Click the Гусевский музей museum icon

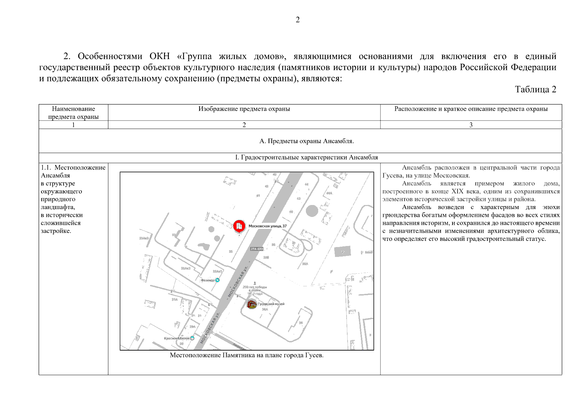(x=252, y=304)
